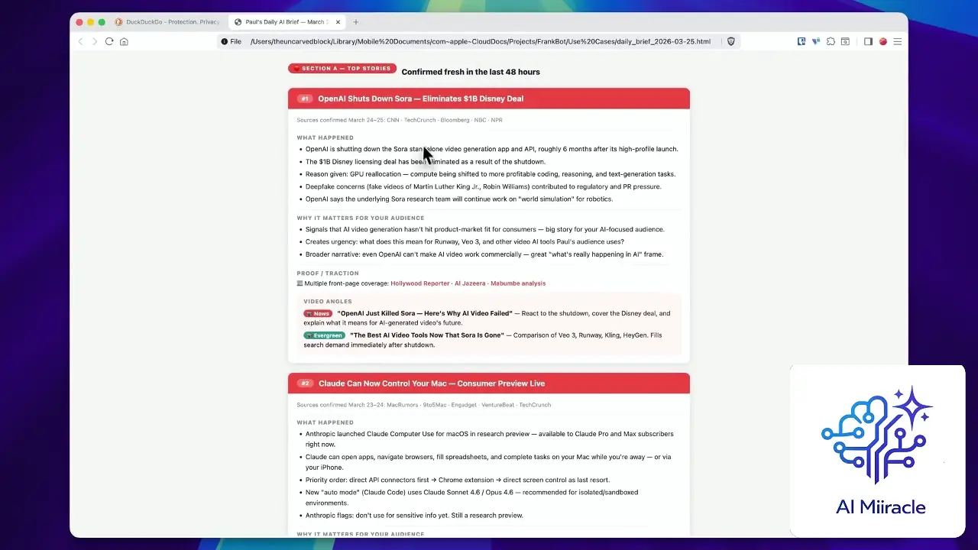This screenshot has height=550, width=978.
Task: Reload the daily brief page
Action: tap(109, 41)
